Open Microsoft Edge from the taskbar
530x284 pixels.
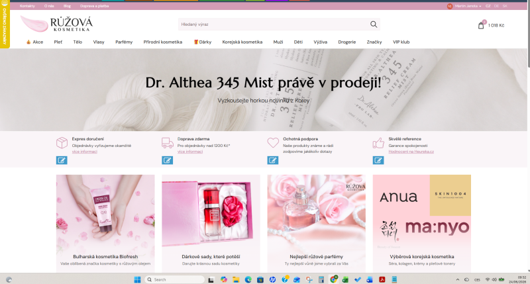coord(248,279)
